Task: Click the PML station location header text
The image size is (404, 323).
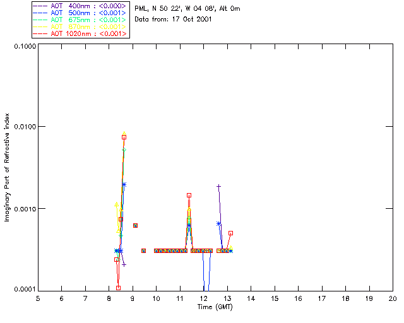Action: point(187,8)
